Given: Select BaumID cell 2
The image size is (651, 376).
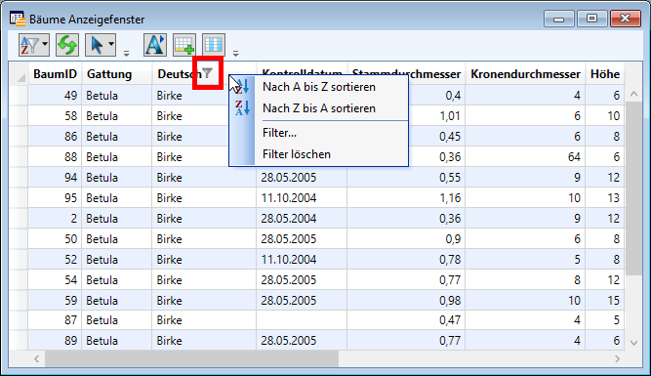Looking at the screenshot, I should 55,219.
